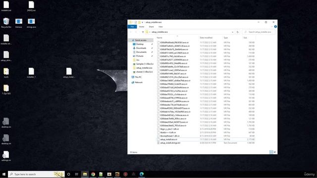This screenshot has height=178, width=317.
Task: Click Properties icon in title bar toolbar
Action: (136, 22)
